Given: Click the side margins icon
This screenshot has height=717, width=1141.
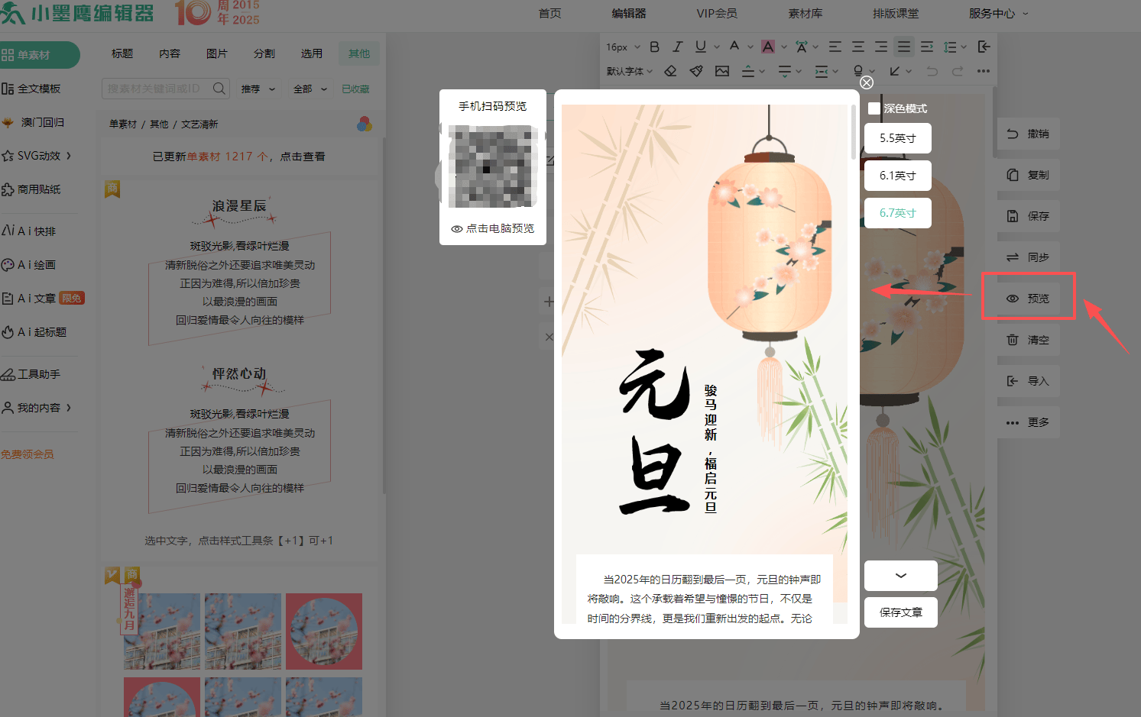Looking at the screenshot, I should pyautogui.click(x=822, y=71).
